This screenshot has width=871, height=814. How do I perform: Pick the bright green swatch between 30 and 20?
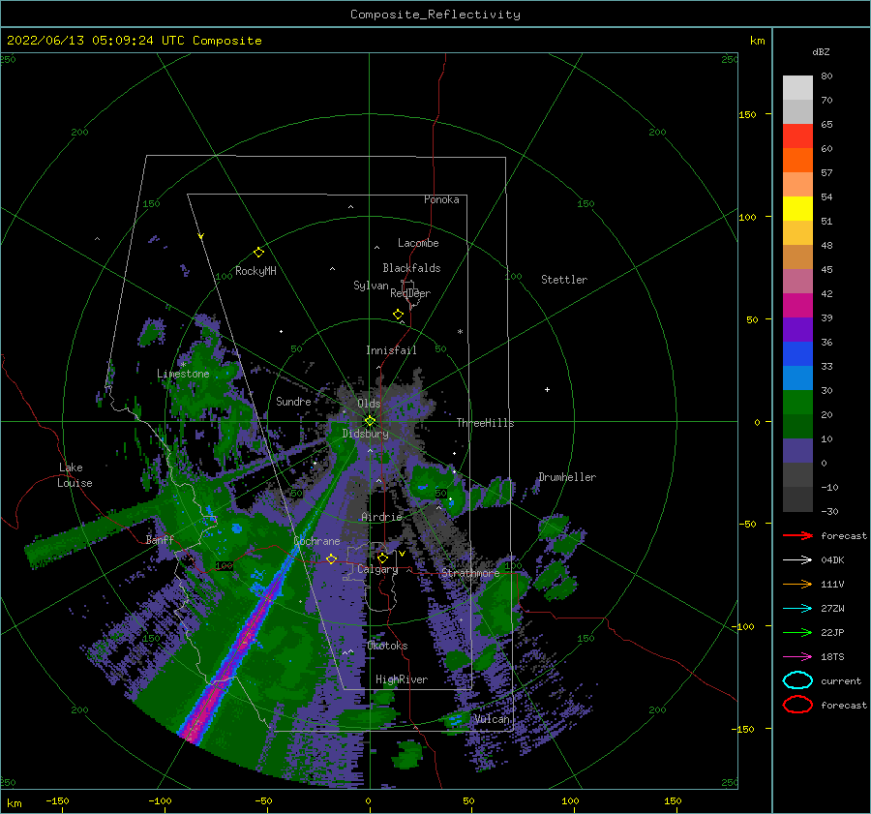797,402
